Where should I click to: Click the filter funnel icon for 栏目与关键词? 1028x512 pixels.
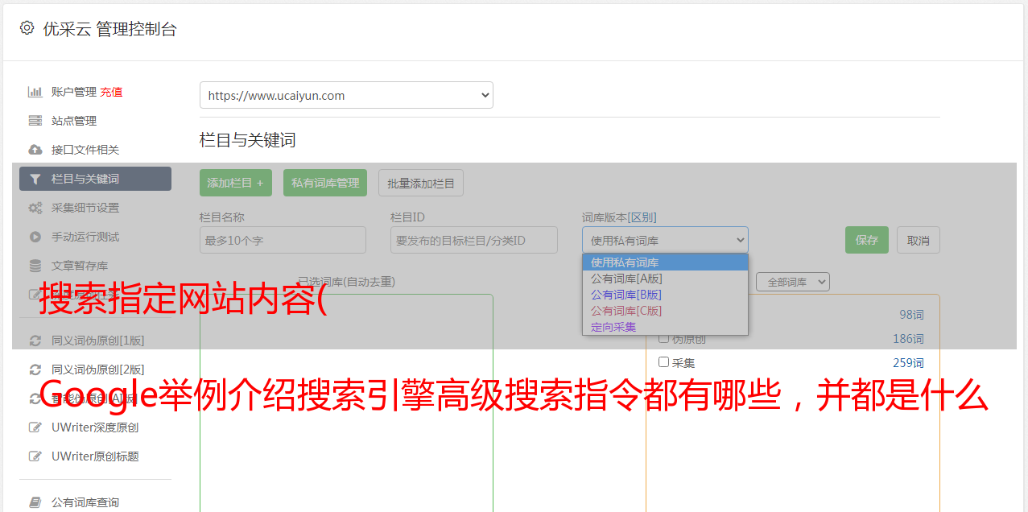(x=35, y=179)
